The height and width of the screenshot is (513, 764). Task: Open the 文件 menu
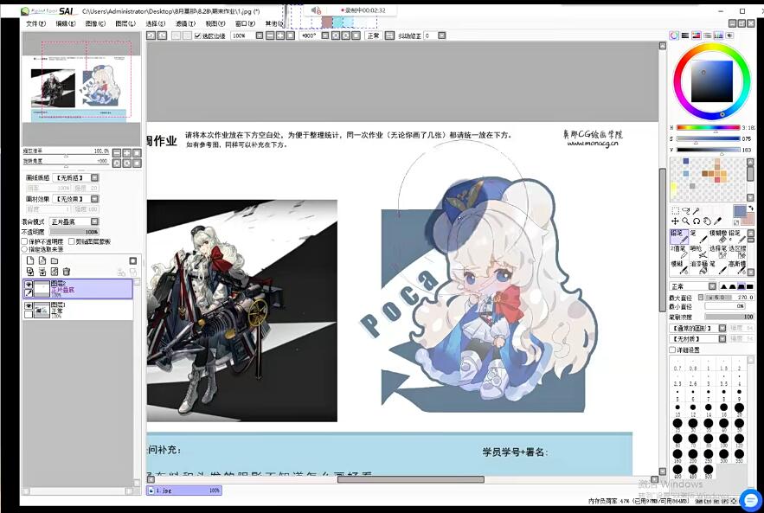[x=35, y=23]
